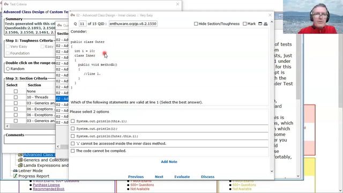The width and height of the screenshot is (343, 193).
Task: Click the first 06 - Exceptions section row
Action: tap(30, 109)
